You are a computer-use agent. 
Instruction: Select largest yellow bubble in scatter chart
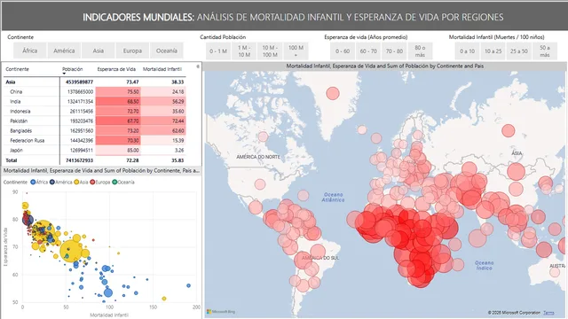pos(71,250)
